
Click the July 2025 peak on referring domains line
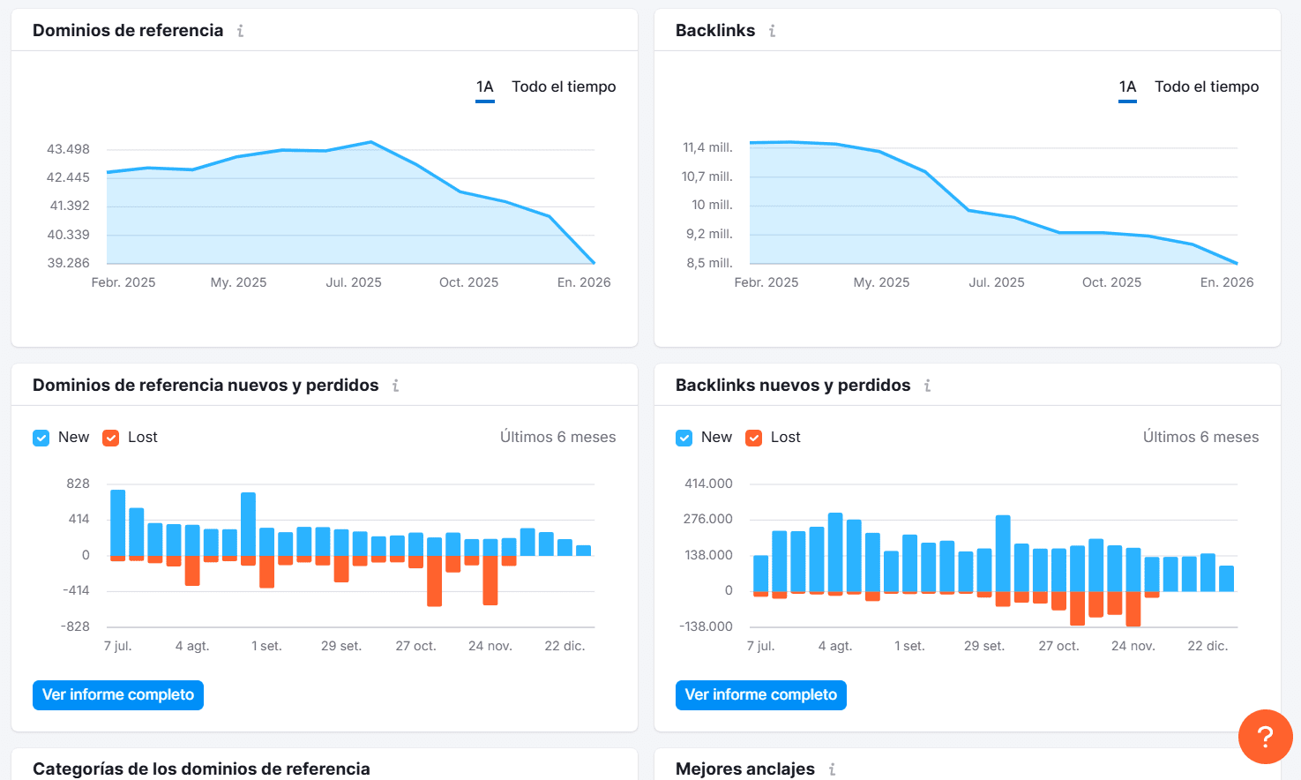click(x=370, y=141)
